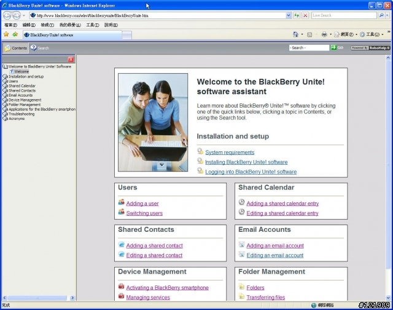Open the Favorites menu
This screenshot has width=393, height=310.
(70, 25)
